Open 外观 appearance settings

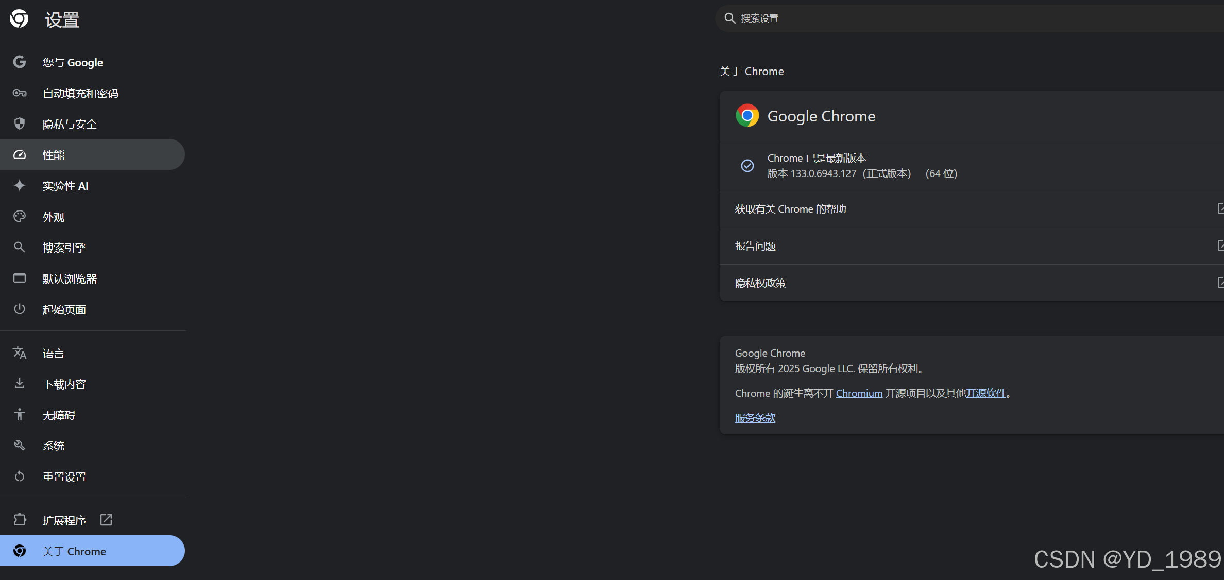pyautogui.click(x=92, y=217)
